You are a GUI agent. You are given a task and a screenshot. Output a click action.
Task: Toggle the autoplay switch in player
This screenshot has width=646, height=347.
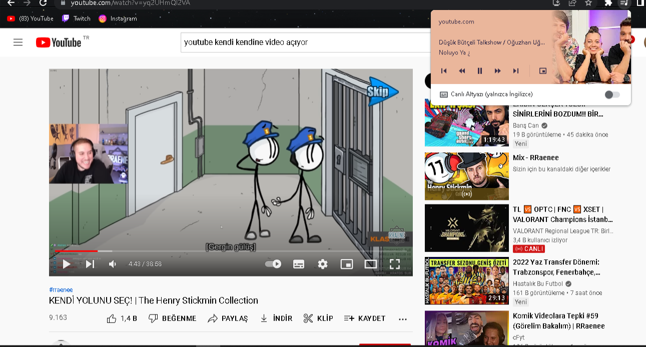tap(273, 264)
